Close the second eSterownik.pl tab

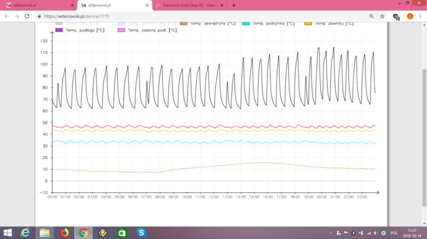pos(147,6)
